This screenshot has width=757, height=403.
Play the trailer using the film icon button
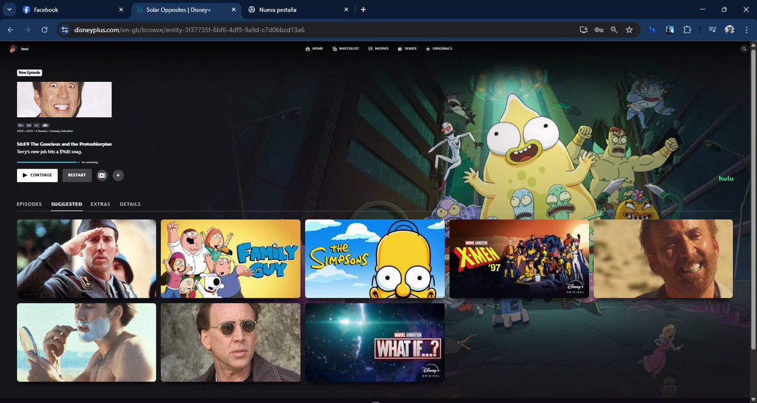click(102, 175)
